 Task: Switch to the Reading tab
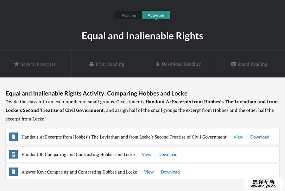click(x=129, y=15)
